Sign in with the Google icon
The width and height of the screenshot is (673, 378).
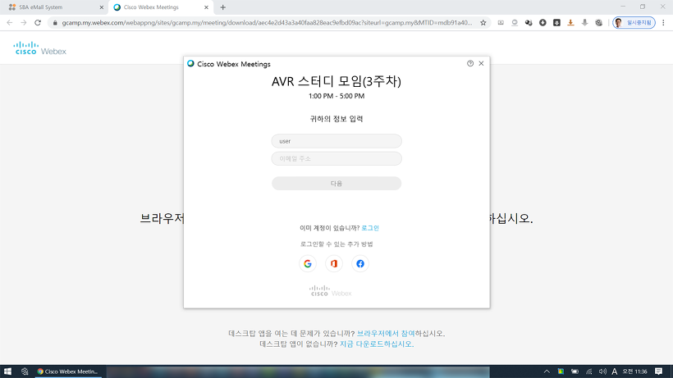308,263
